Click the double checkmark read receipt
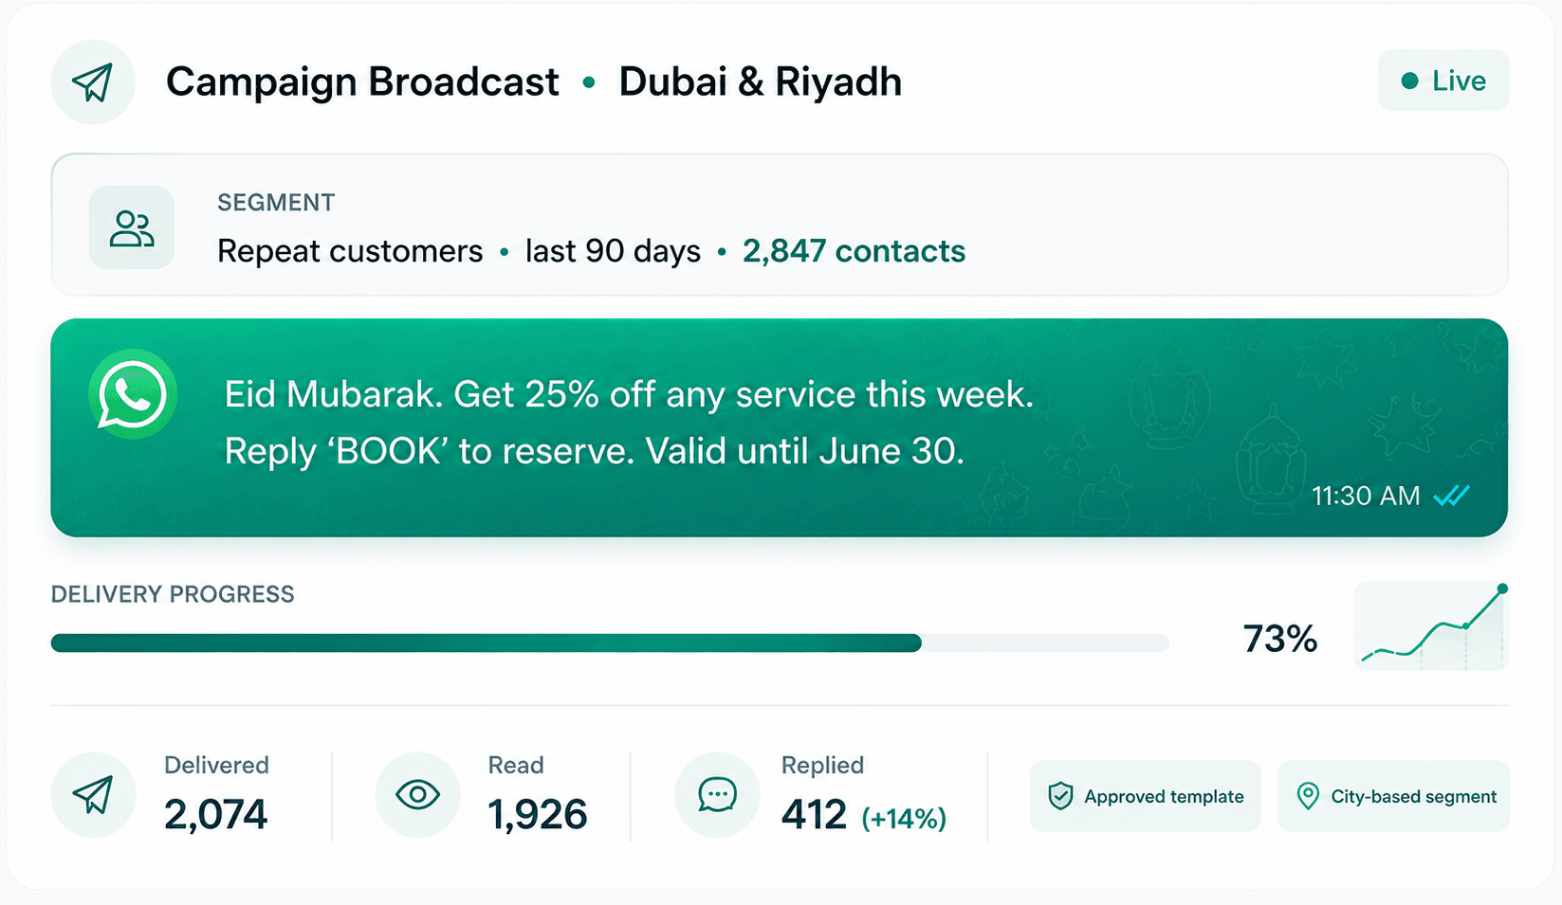This screenshot has width=1562, height=905. [x=1451, y=496]
